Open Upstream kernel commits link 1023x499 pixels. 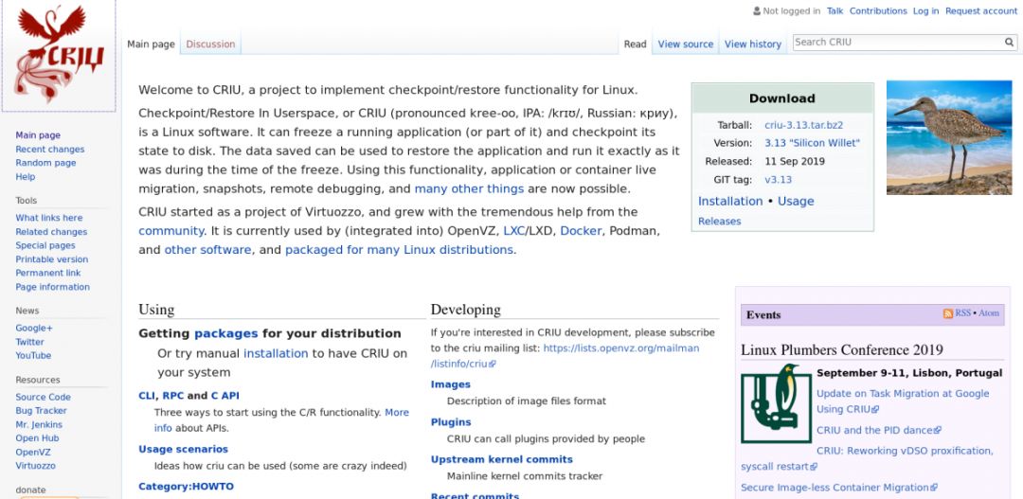click(502, 459)
